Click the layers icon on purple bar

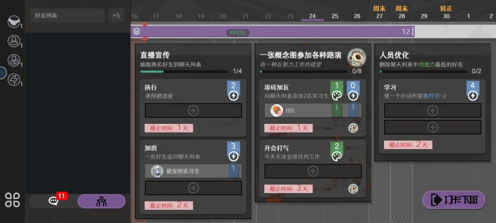click(x=136, y=32)
